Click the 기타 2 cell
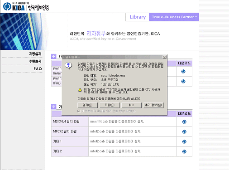The height and width of the screenshot is (170, 229). (x=70, y=151)
